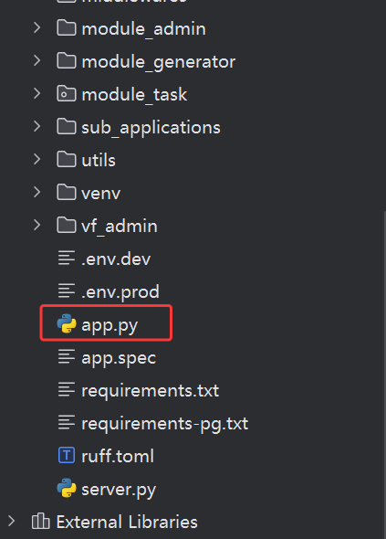
Task: Select the app.spec file name
Action: point(119,358)
